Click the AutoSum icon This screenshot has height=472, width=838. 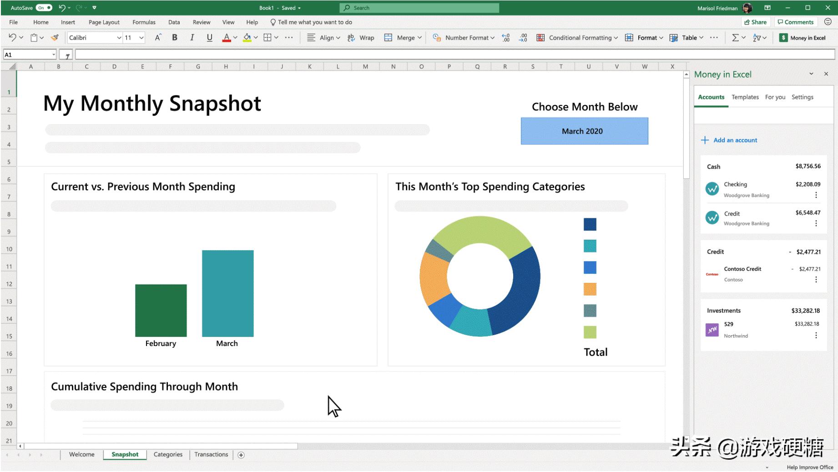click(736, 37)
